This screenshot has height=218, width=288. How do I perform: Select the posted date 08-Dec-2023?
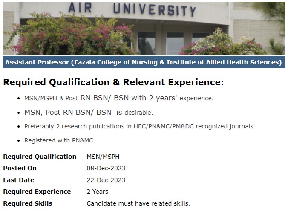coord(106,168)
